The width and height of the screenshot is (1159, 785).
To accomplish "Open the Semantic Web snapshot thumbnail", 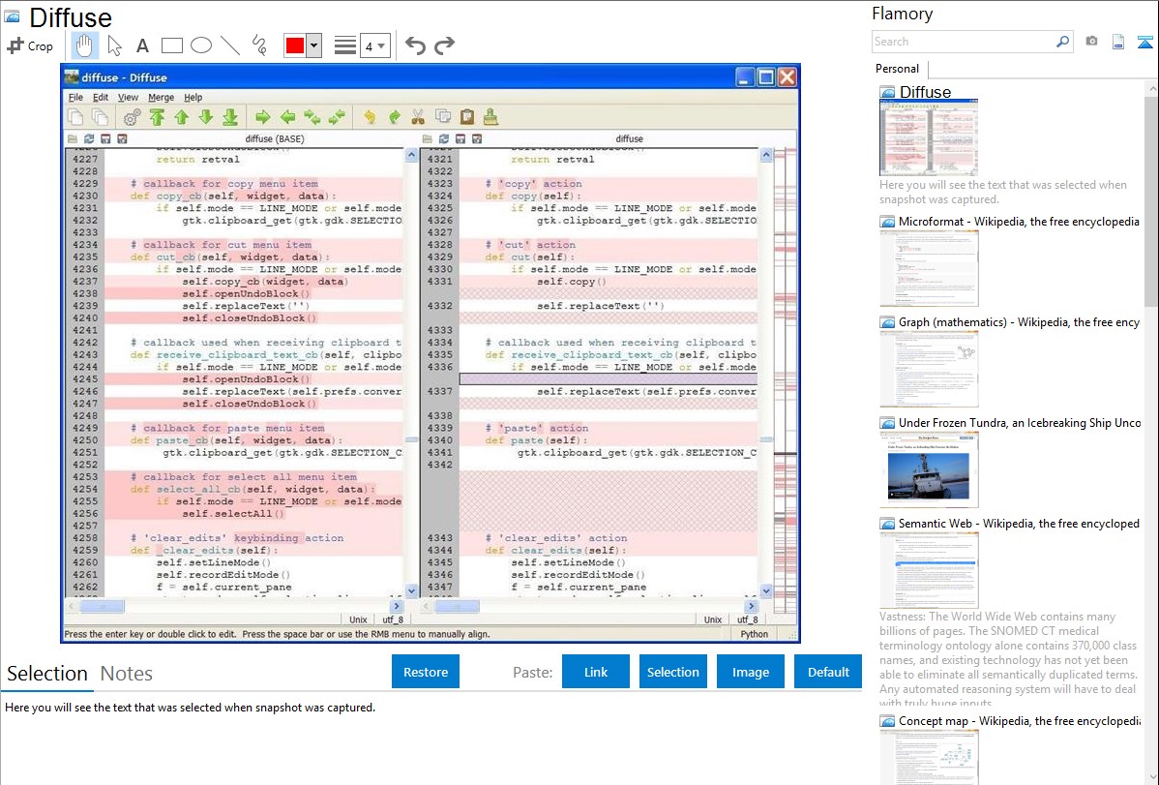I will coord(929,570).
